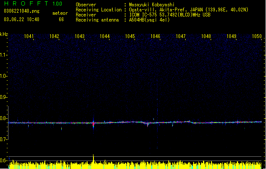Click the meteor count value 66
Image resolution: width=266 pixels, height=169 pixels.
click(x=61, y=19)
